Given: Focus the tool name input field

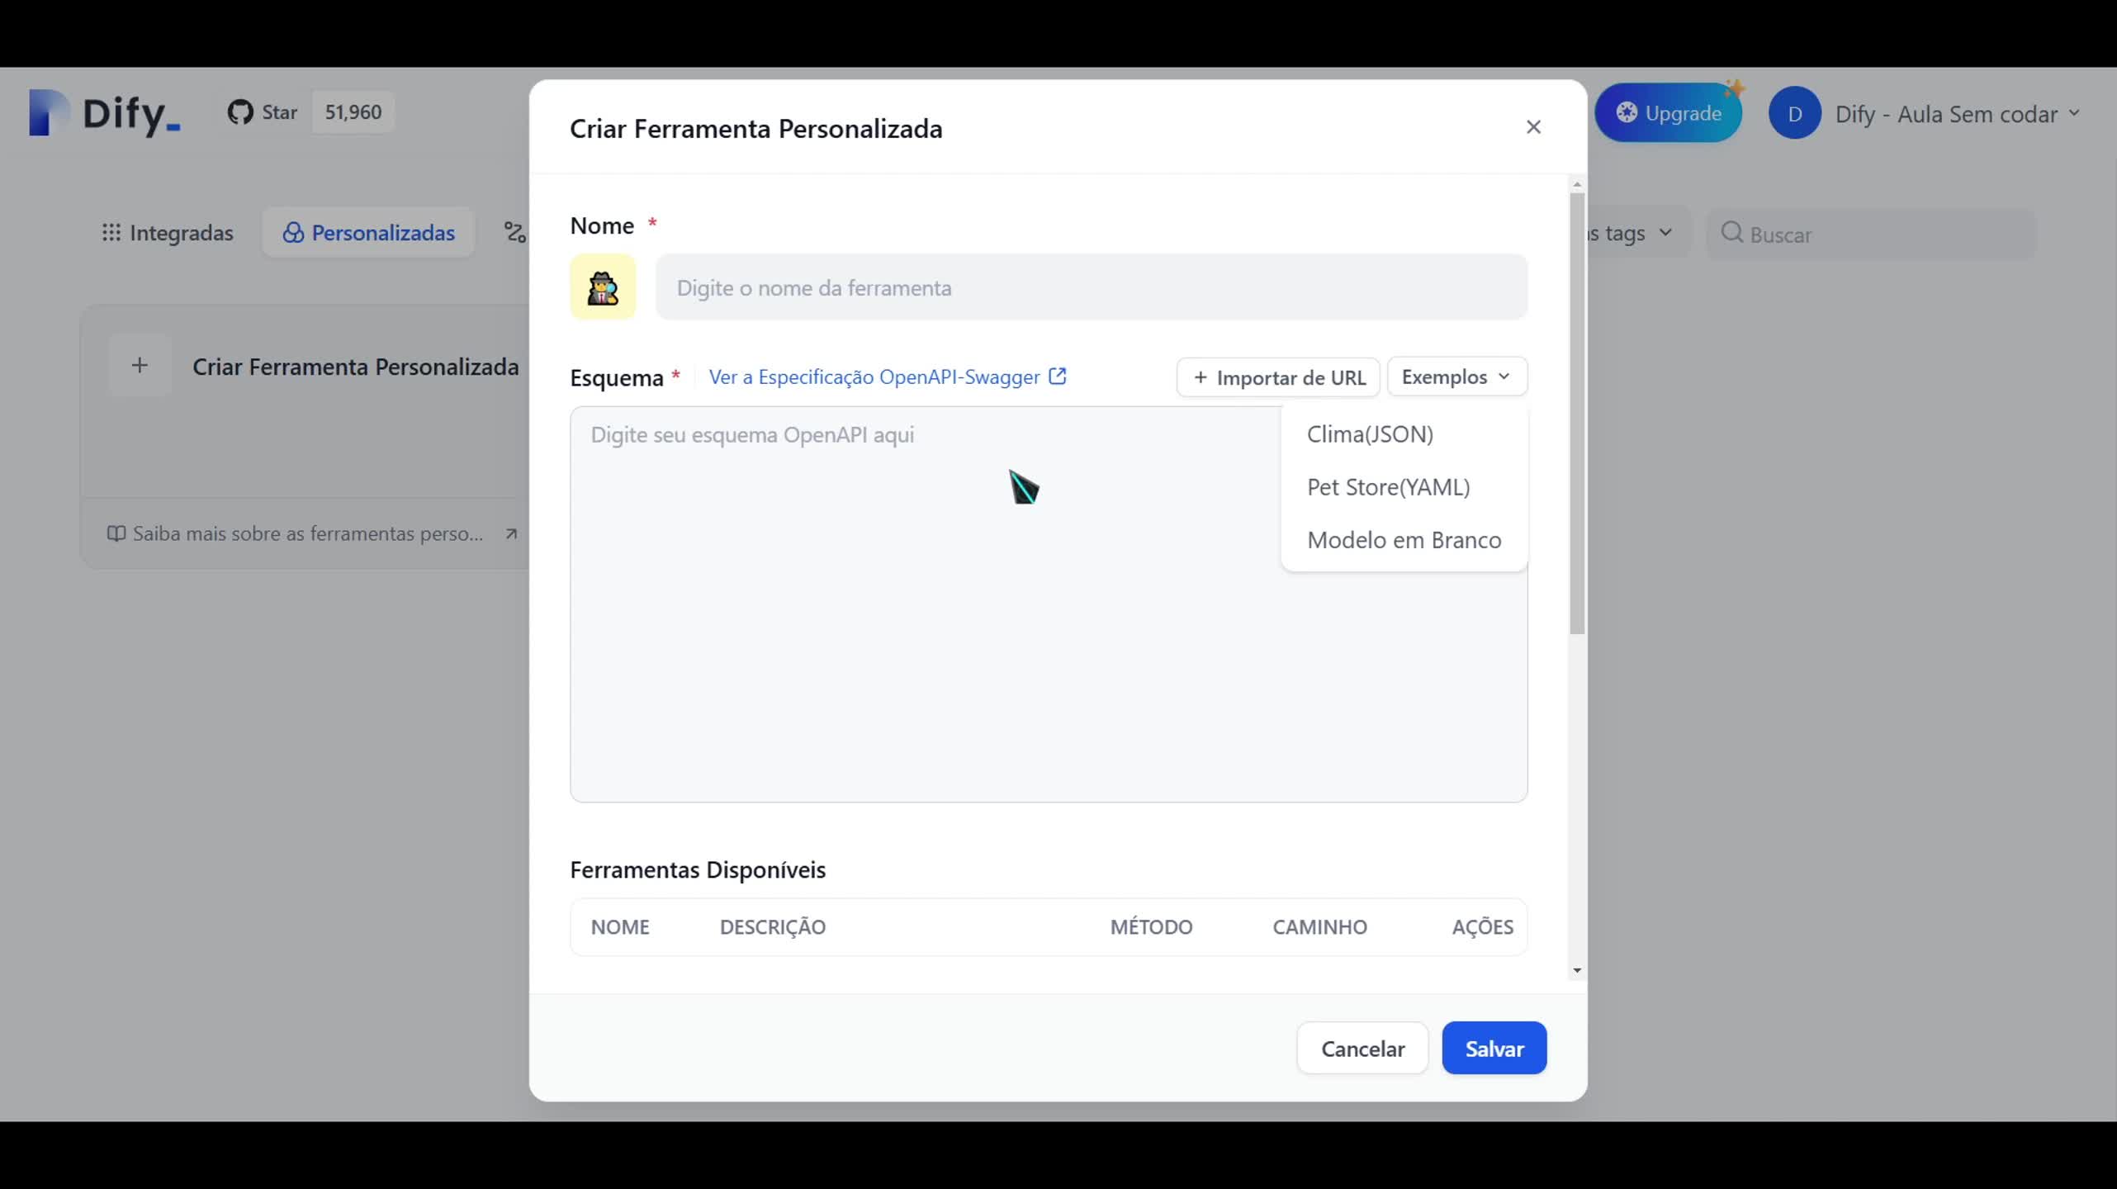Looking at the screenshot, I should 1091,287.
